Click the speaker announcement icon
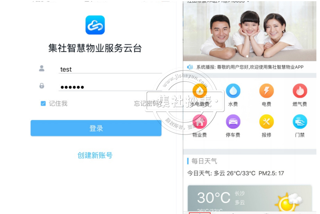The width and height of the screenshot is (320, 214). coord(190,67)
